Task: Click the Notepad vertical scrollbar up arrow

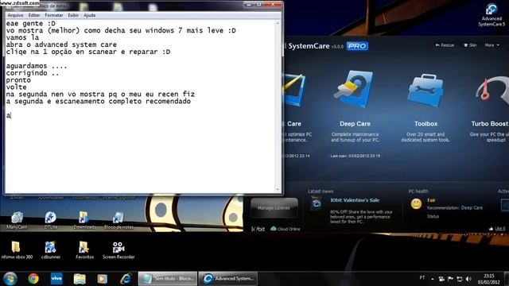Action: (278, 23)
